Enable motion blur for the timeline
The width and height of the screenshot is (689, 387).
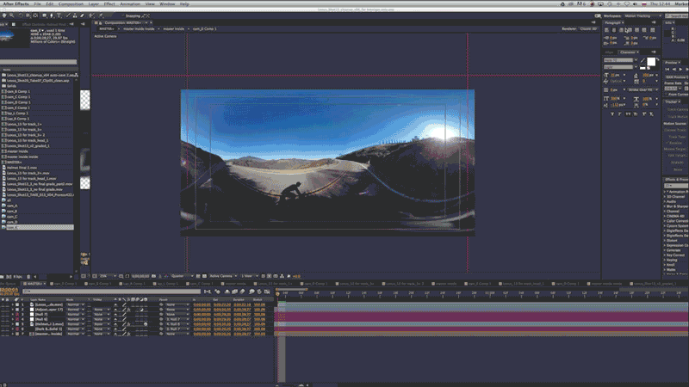[x=242, y=292]
